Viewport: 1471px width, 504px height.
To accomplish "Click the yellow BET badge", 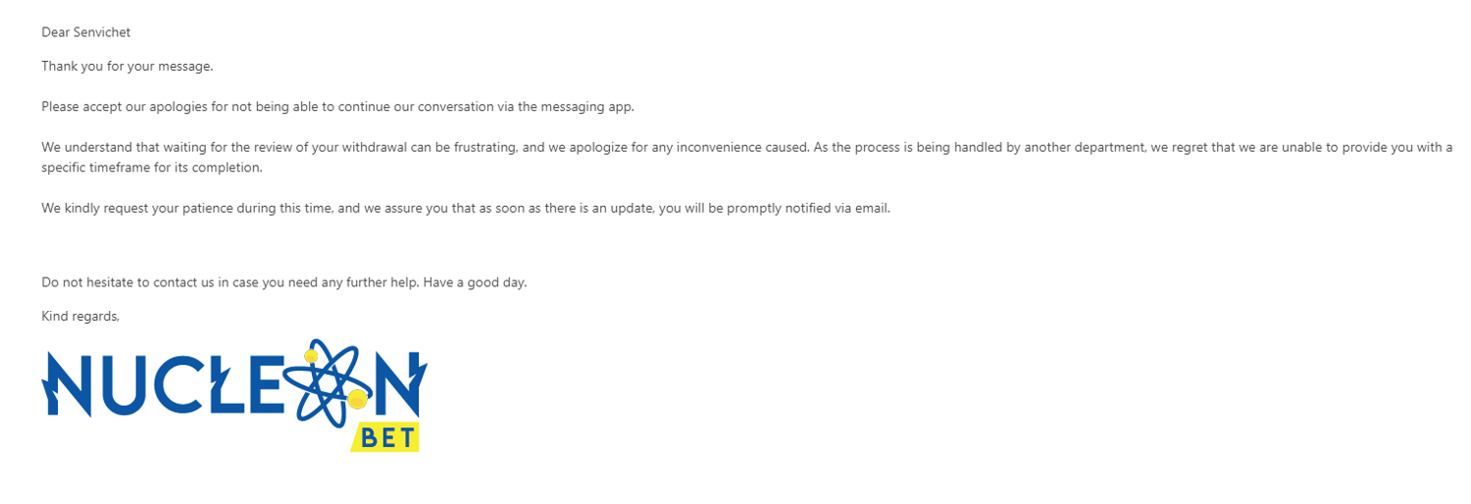I will pos(385,437).
